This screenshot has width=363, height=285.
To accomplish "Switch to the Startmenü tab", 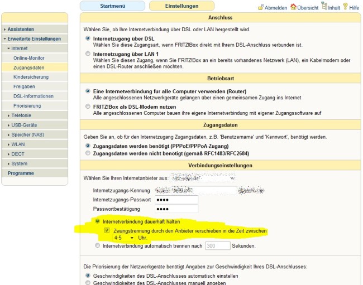I will pos(113,6).
